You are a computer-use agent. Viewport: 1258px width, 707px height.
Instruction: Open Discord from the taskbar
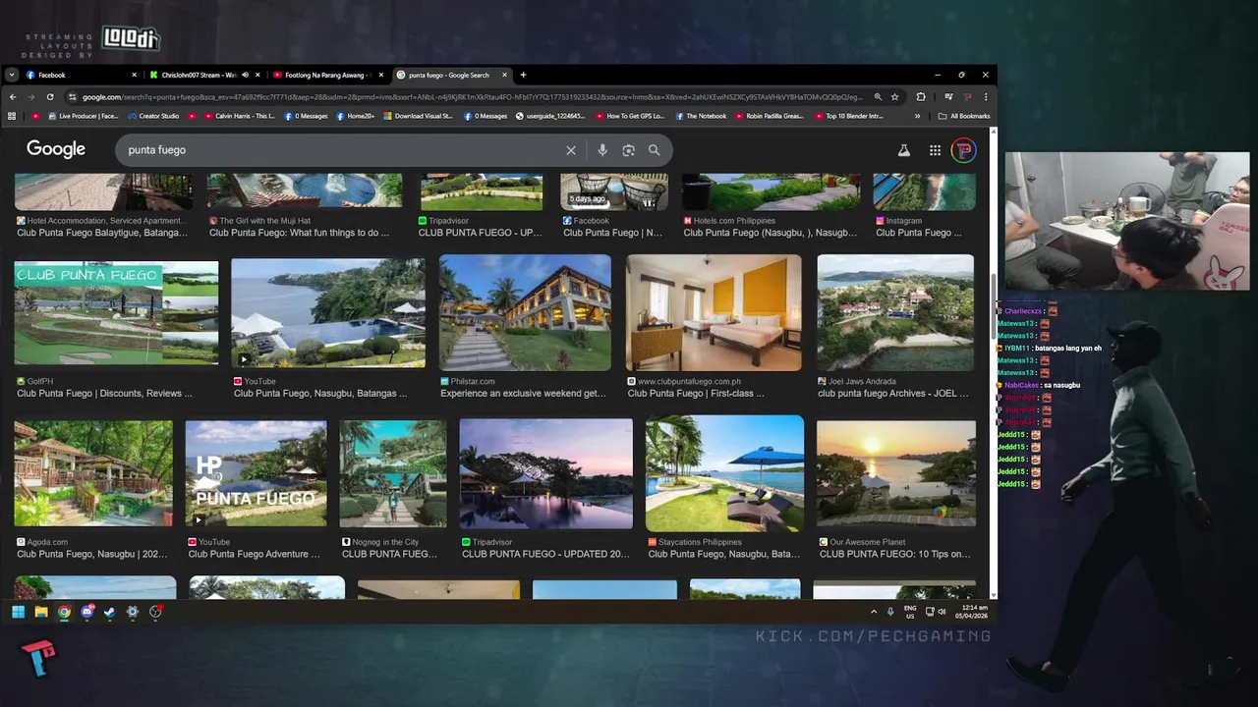tap(86, 612)
